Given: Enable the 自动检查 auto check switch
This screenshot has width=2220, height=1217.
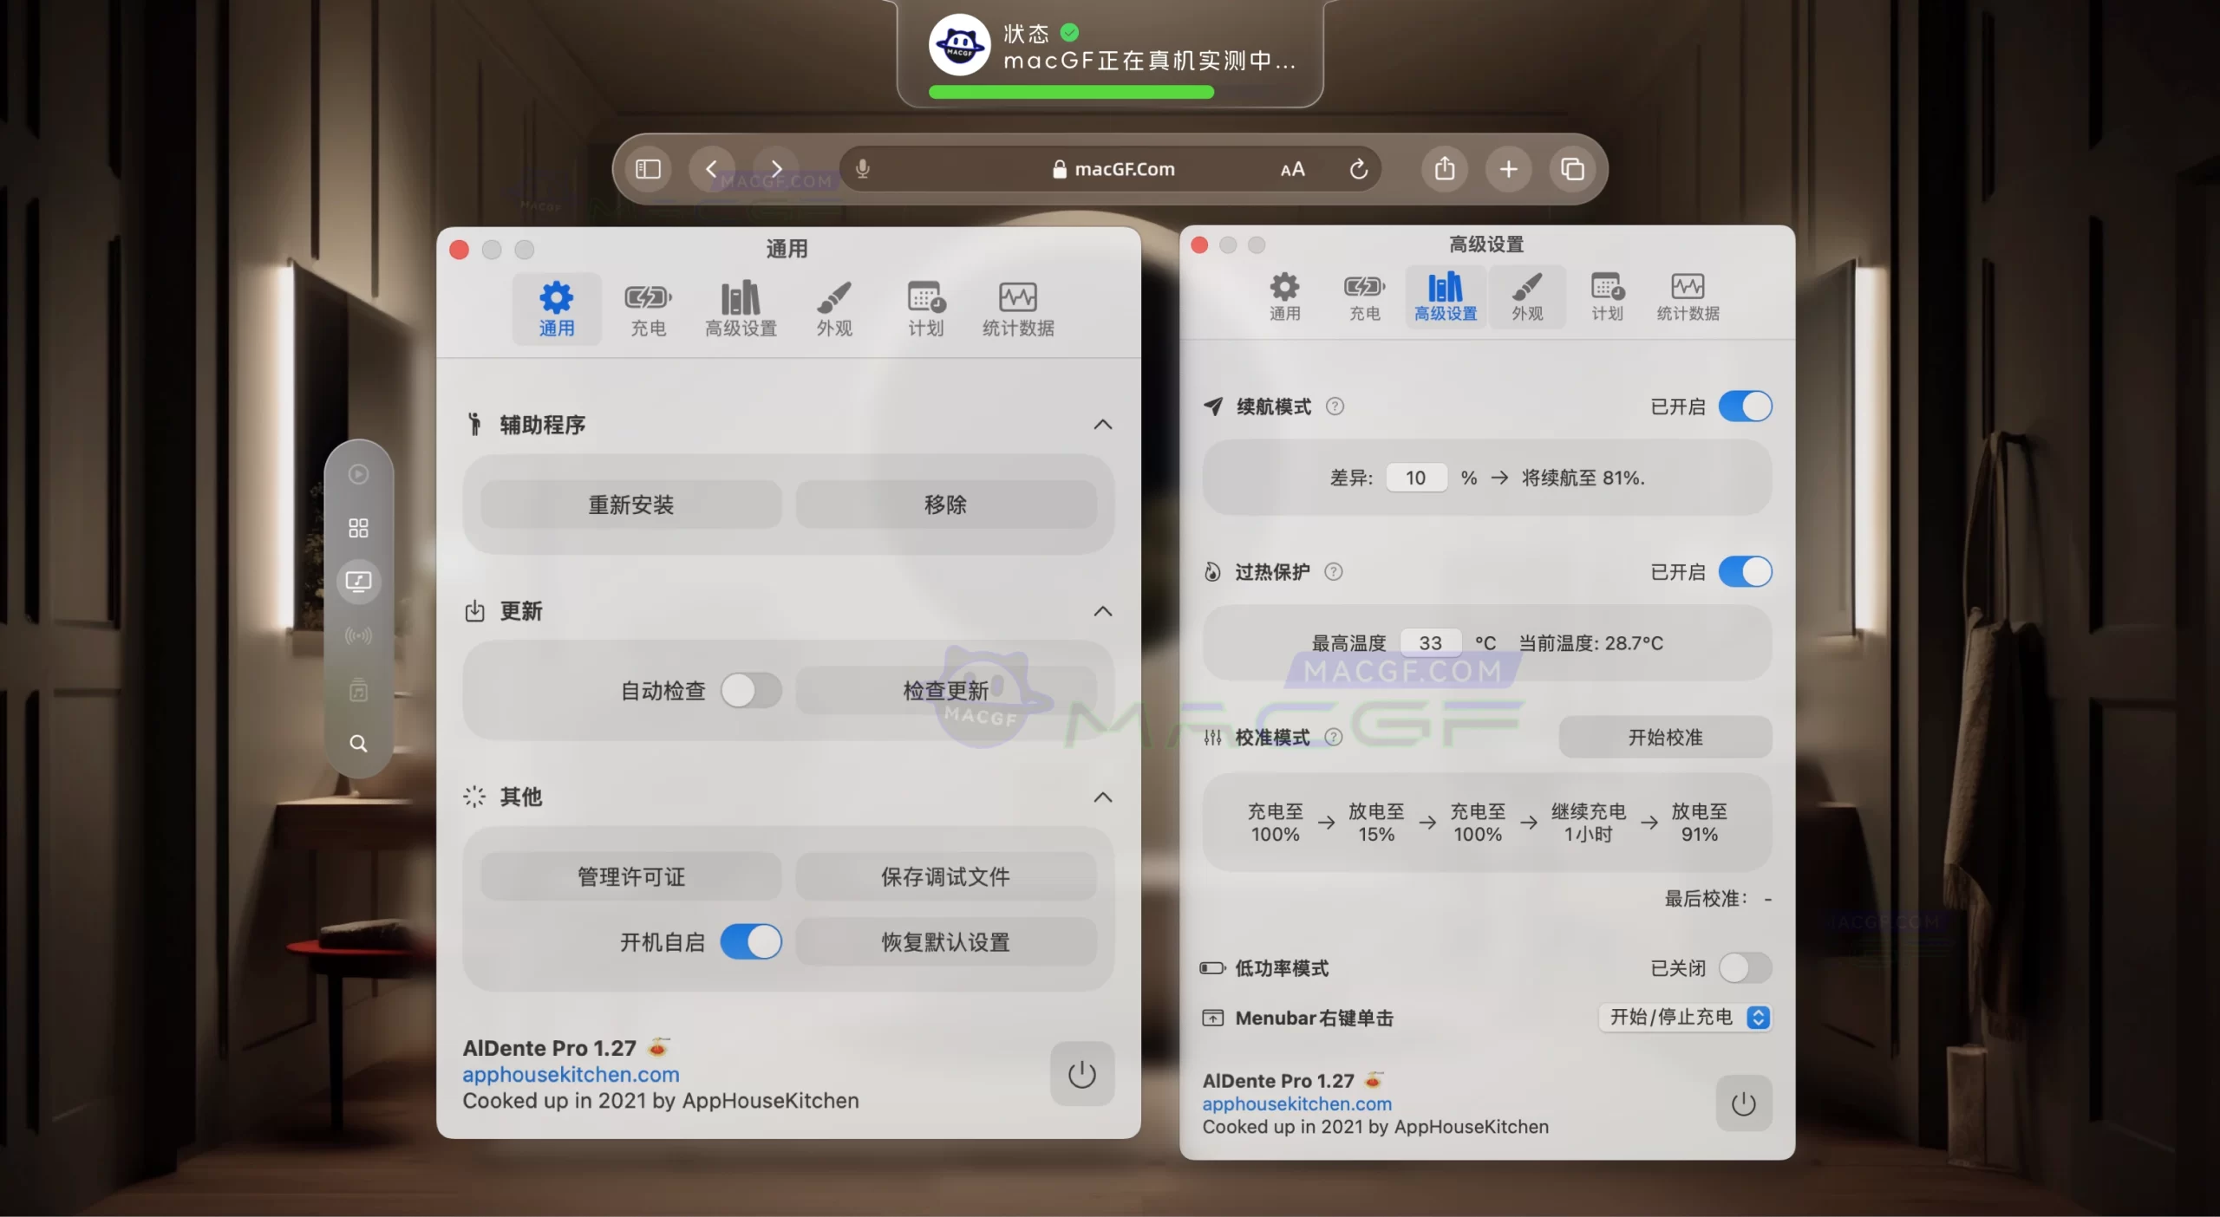Looking at the screenshot, I should coord(751,691).
